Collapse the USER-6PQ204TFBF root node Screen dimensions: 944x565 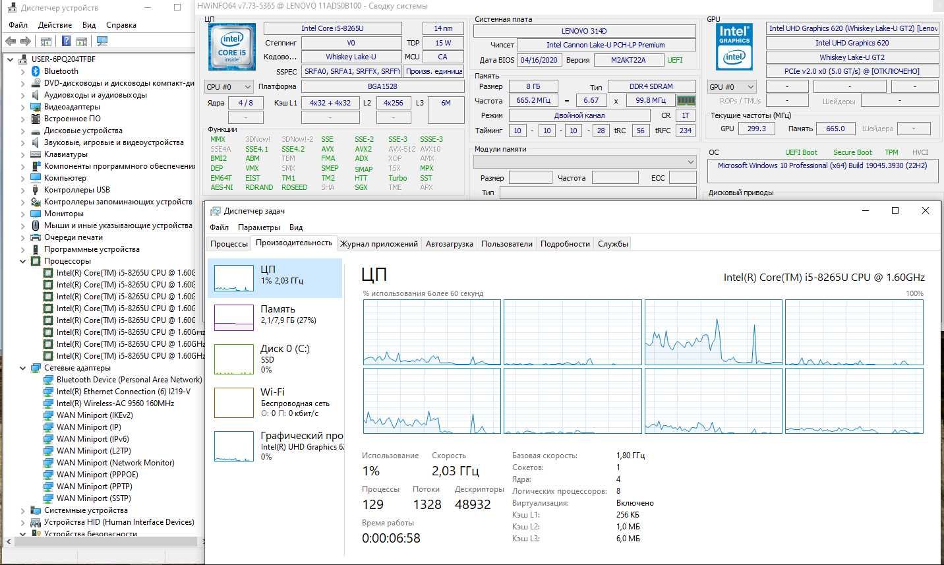tap(11, 59)
